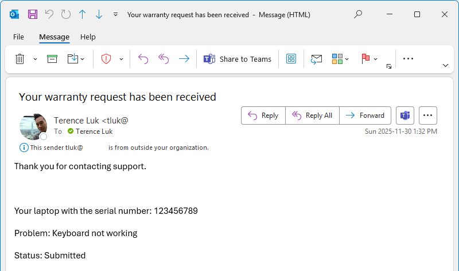The height and width of the screenshot is (271, 459).
Task: Click the Save icon in title bar
Action: pos(33,14)
